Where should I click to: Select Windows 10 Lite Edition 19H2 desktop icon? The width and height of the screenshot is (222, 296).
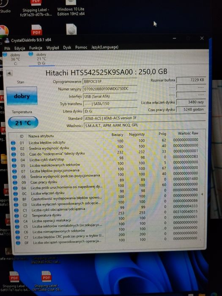pyautogui.click(x=71, y=8)
